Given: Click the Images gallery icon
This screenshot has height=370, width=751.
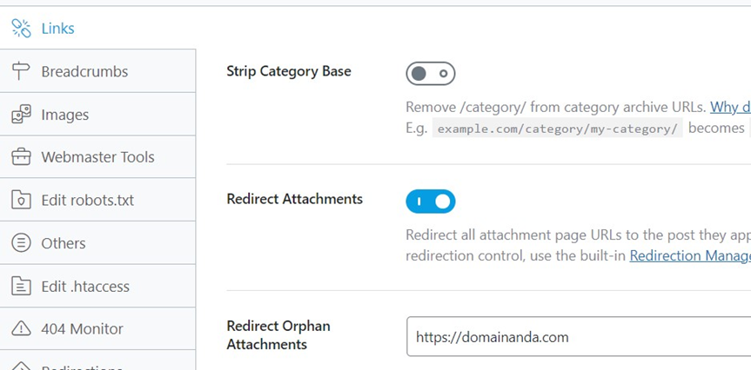Looking at the screenshot, I should (21, 115).
